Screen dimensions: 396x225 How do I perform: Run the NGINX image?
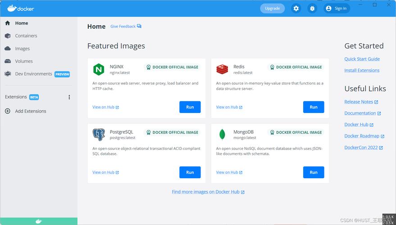coord(190,107)
